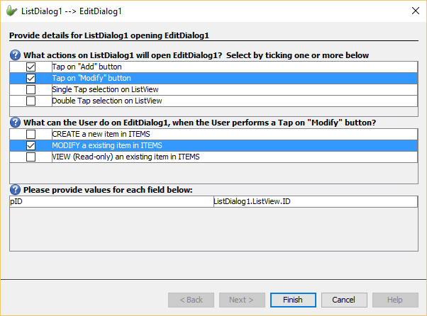427x316 pixels.
Task: Click the '< Back' wizard button
Action: coord(192,300)
